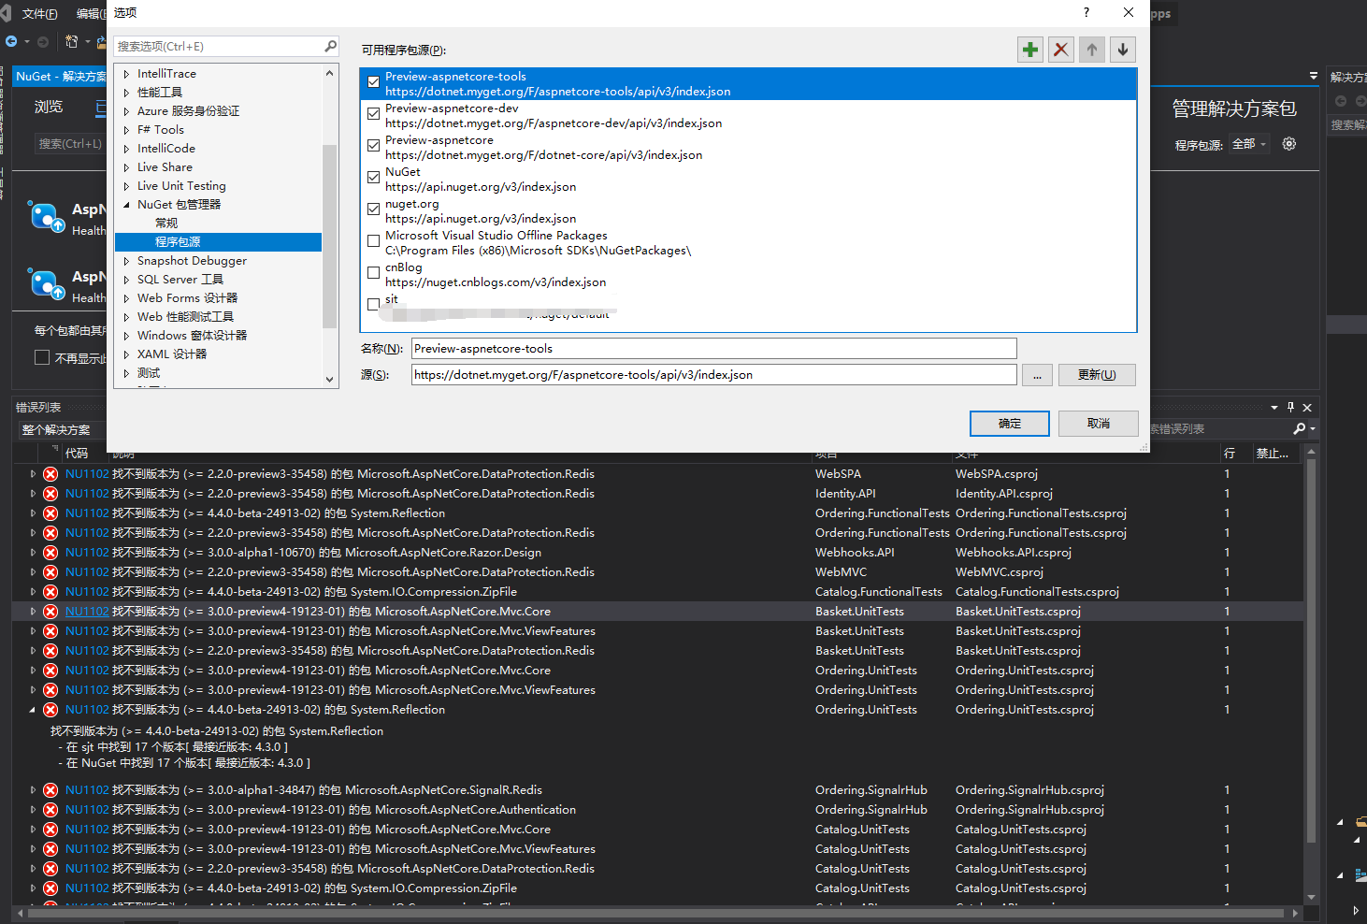Viewport: 1367px width, 924px height.
Task: Move selected package source down
Action: click(1123, 50)
